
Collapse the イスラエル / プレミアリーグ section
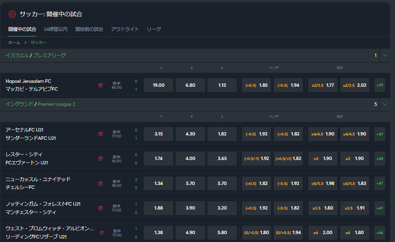(x=385, y=55)
